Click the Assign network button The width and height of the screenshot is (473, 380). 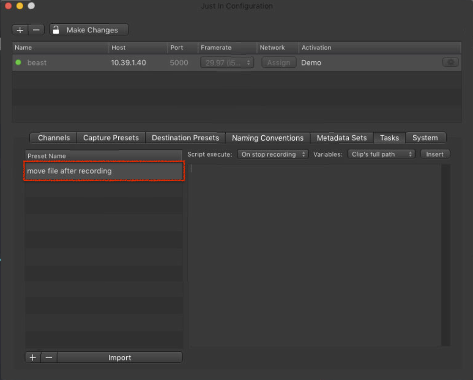click(278, 63)
